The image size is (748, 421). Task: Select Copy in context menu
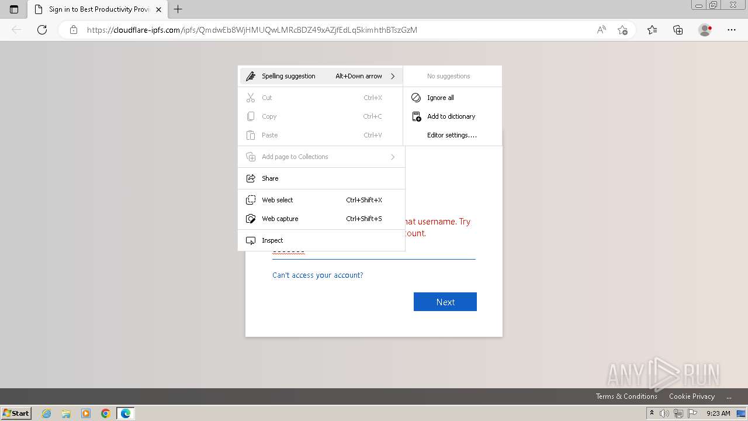click(x=321, y=116)
